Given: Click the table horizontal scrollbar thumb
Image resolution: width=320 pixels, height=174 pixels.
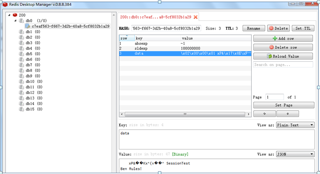Looking at the screenshot, I should 185,114.
